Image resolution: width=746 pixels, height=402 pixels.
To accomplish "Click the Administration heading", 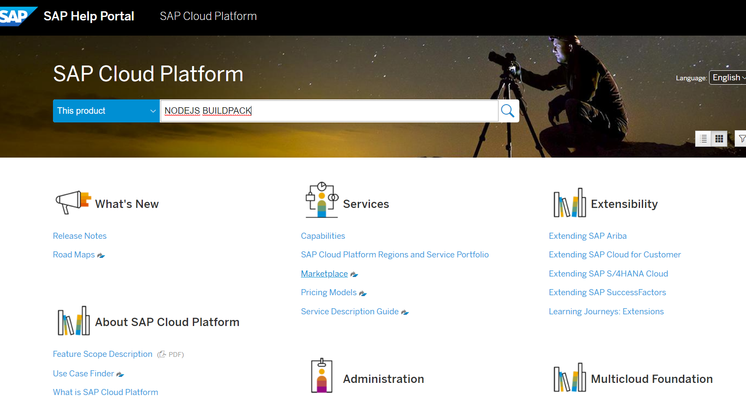I will tap(383, 379).
